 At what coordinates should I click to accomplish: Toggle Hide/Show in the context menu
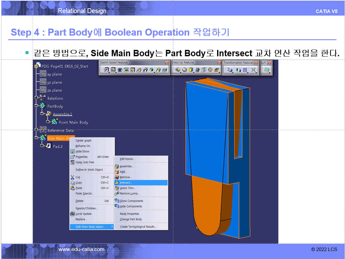[82, 152]
